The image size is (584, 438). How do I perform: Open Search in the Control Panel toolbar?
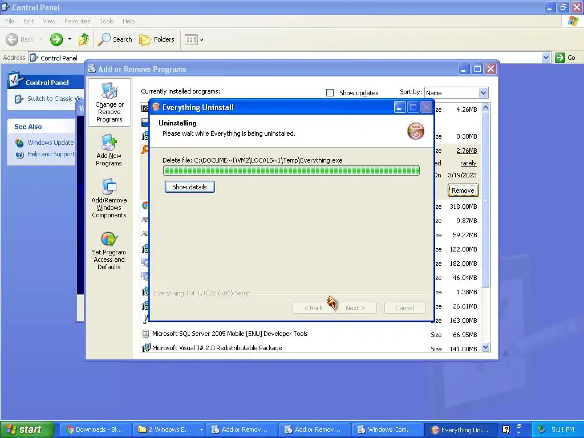tap(115, 39)
